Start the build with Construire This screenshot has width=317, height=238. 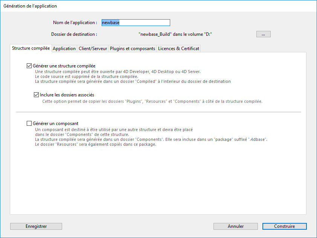[284, 226]
